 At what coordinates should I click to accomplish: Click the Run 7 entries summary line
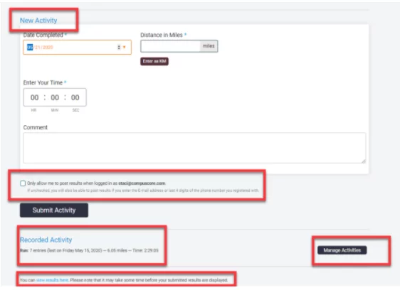89,250
